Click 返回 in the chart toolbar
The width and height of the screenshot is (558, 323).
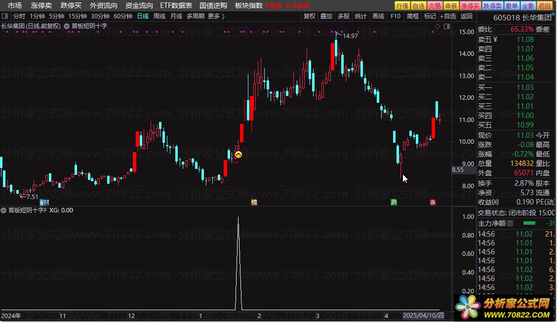(466, 16)
